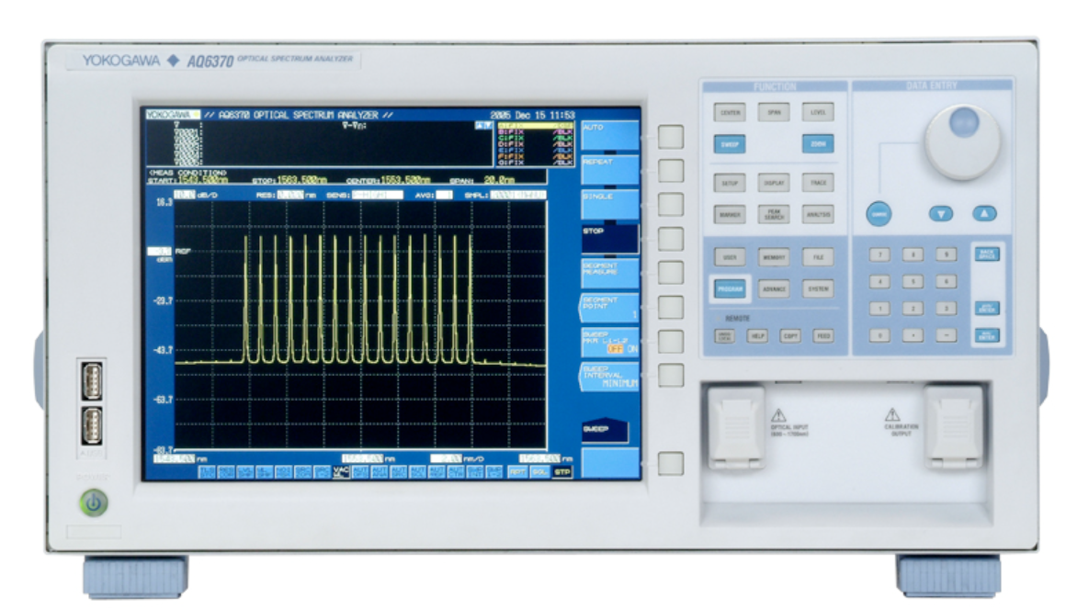Tap numeric key 9

[x=946, y=254]
